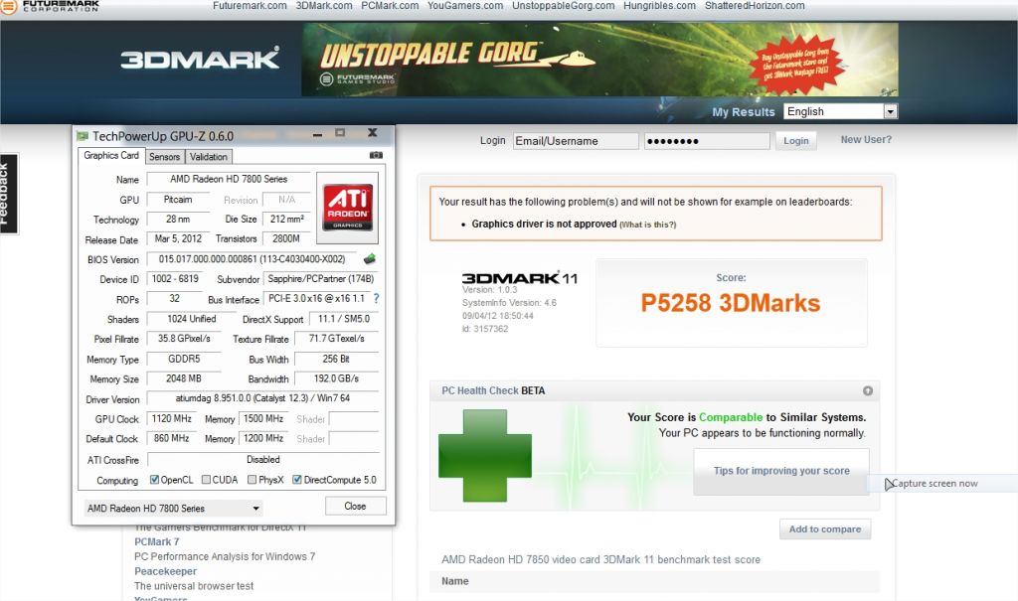Click Tips for improving your score
This screenshot has width=1018, height=601.
pyautogui.click(x=781, y=471)
